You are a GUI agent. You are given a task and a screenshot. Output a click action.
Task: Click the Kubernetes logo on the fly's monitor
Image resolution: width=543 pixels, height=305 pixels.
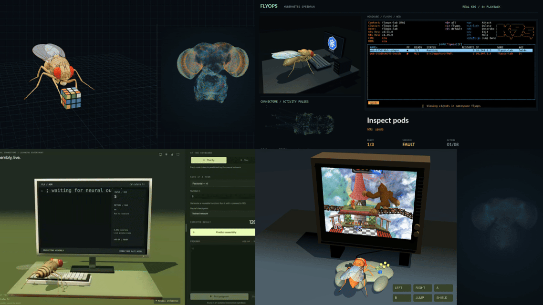click(332, 43)
